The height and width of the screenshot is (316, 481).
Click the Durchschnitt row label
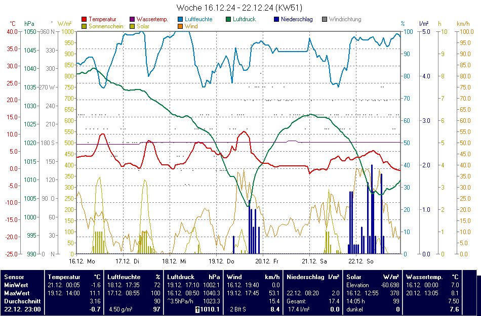click(x=22, y=301)
